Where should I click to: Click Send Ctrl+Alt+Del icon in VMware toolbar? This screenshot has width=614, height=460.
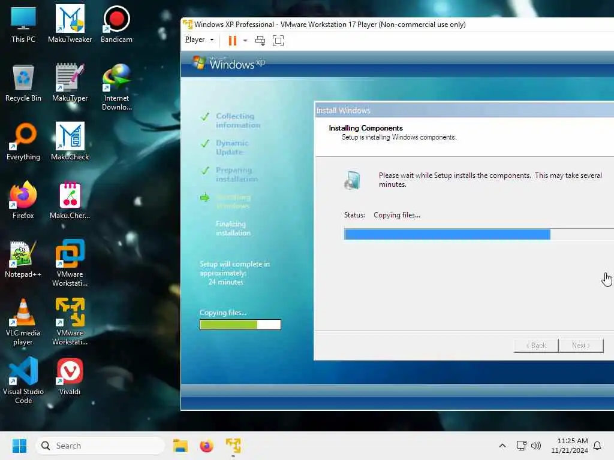click(260, 40)
